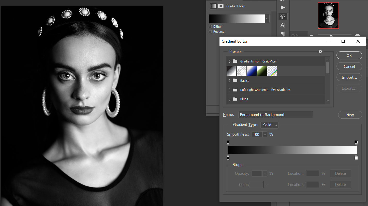
Task: Open the Paragraph panel icon
Action: 283,34
